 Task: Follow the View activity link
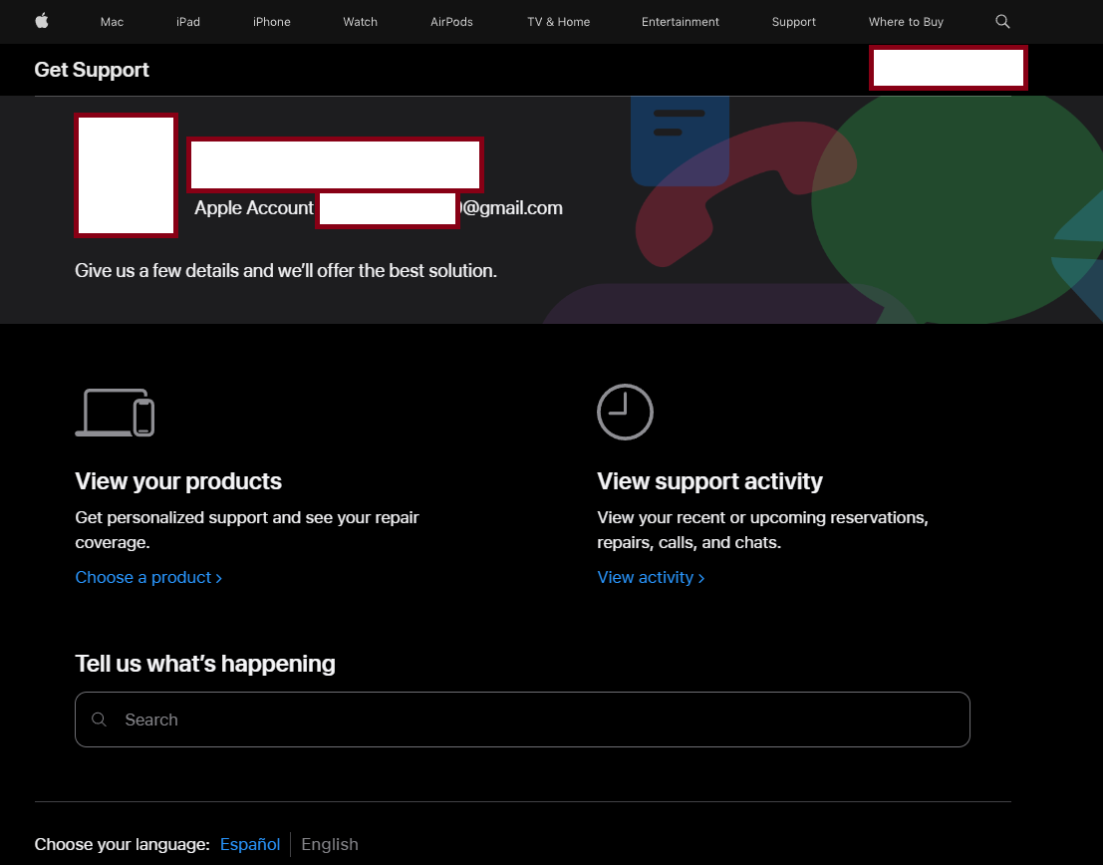coord(651,577)
